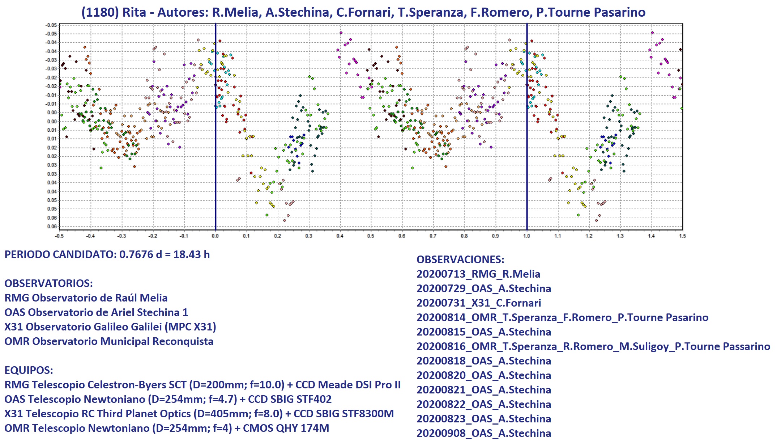Click 'OMR Telescopio Newtoniano' CMOS QHY 174M line

pos(167,428)
